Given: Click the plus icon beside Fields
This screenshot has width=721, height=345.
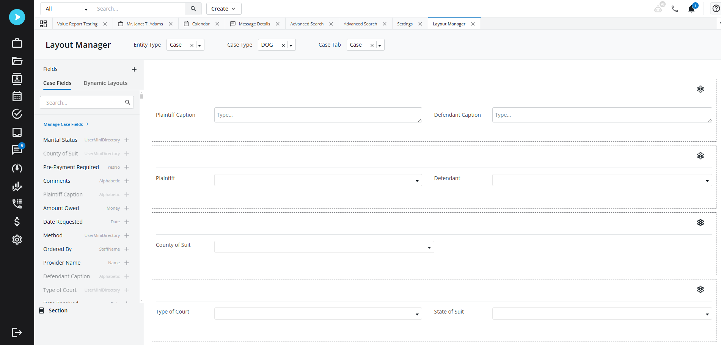Looking at the screenshot, I should (x=134, y=69).
